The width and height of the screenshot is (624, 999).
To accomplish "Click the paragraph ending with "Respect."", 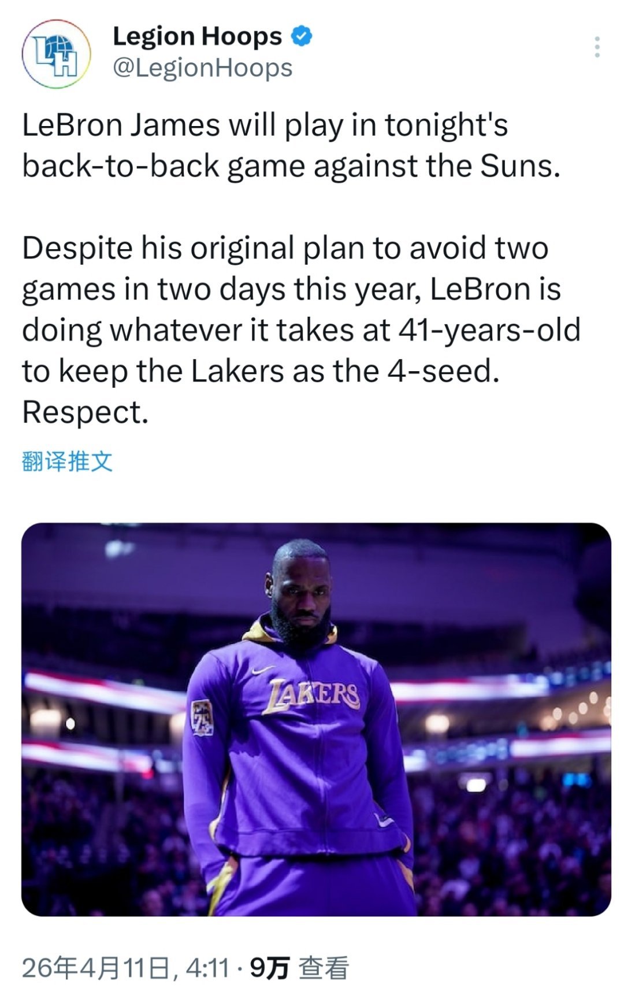I will click(x=300, y=330).
